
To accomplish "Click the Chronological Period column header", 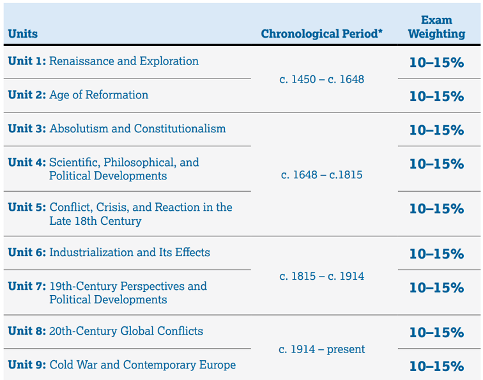I will click(321, 34).
